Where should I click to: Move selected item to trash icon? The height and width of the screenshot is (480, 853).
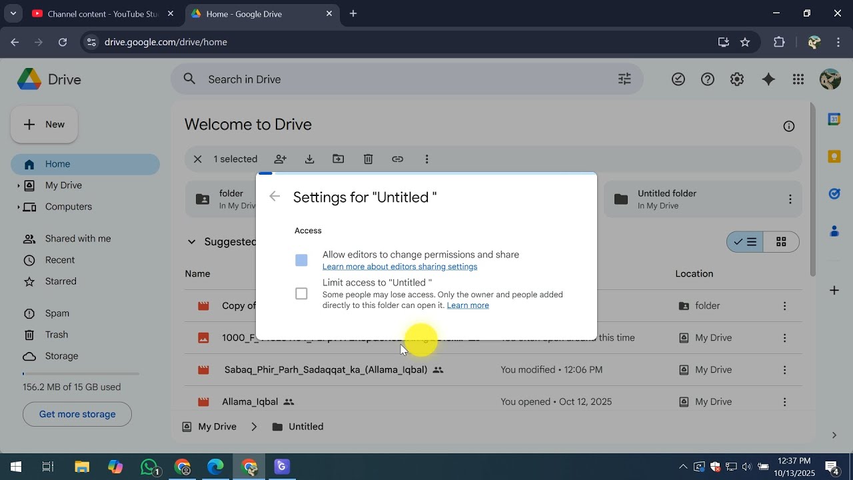368,159
